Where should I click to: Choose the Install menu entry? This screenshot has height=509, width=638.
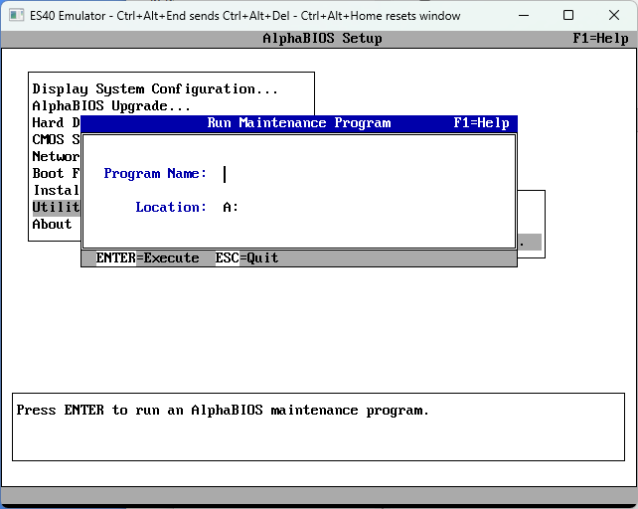[57, 190]
